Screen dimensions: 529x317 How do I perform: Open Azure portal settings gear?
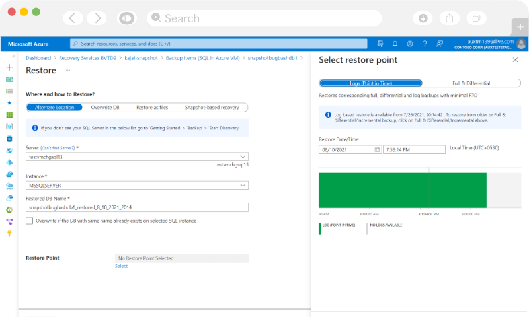[x=410, y=44]
